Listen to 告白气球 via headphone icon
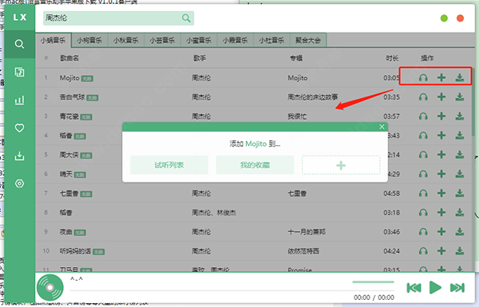The image size is (479, 307). pyautogui.click(x=423, y=97)
